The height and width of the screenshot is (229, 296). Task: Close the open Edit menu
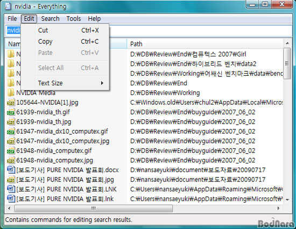click(29, 19)
